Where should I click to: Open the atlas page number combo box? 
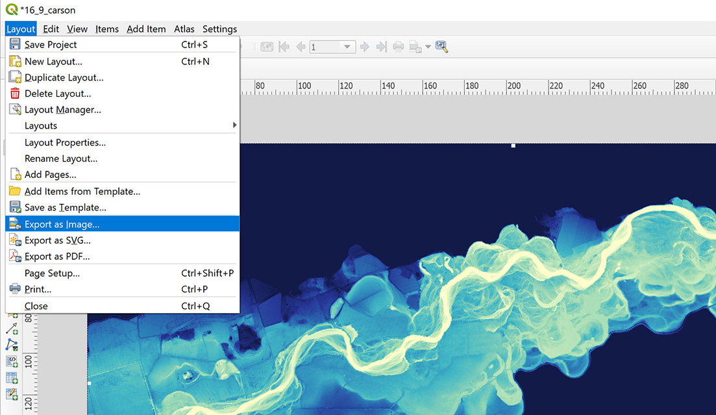[x=332, y=47]
